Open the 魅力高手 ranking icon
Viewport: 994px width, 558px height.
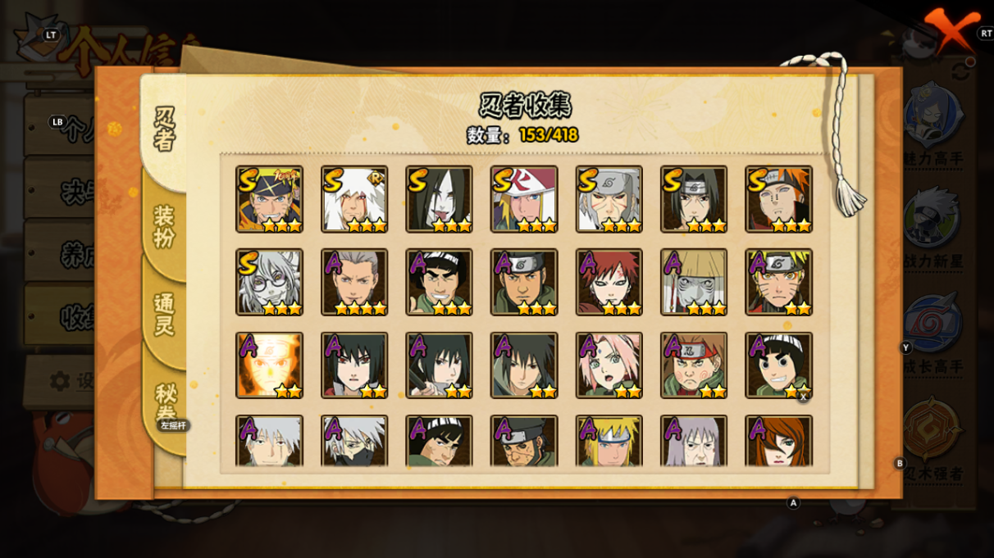(x=934, y=115)
